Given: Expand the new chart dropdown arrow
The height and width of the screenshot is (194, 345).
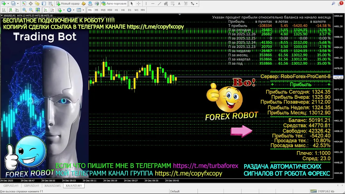Looking at the screenshot, I should (8, 4).
